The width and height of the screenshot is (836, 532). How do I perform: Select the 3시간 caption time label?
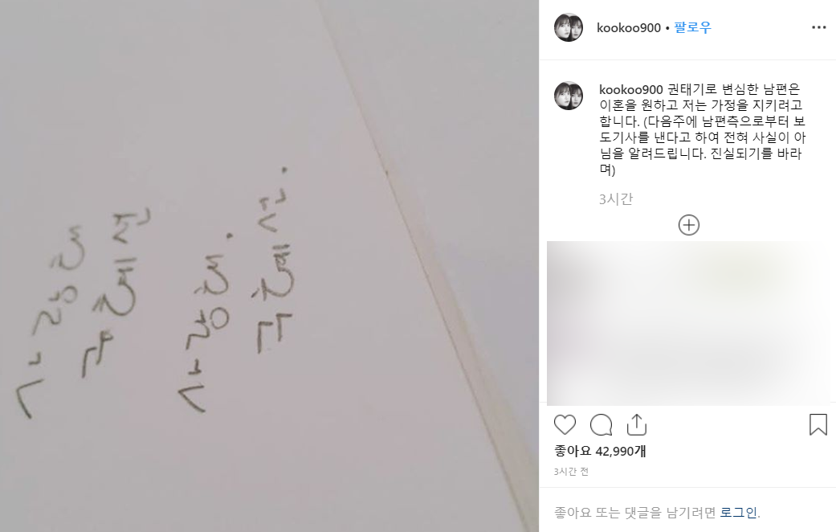point(616,199)
